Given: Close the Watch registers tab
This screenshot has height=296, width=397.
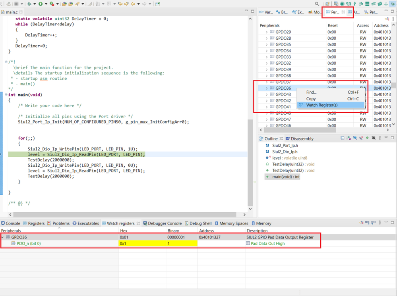Looking at the screenshot, I should tap(138, 223).
